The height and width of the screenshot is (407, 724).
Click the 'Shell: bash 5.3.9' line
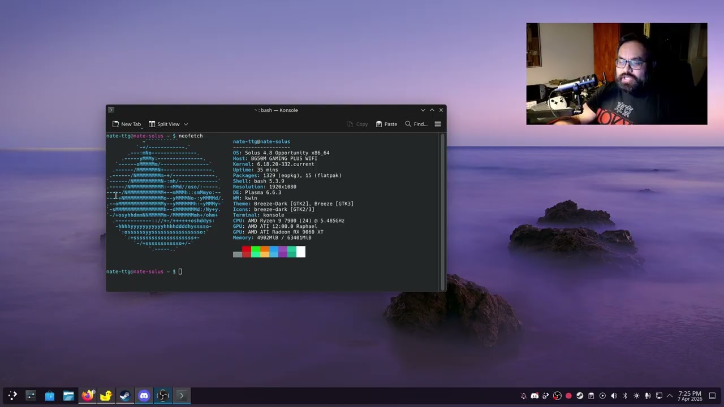(x=258, y=181)
